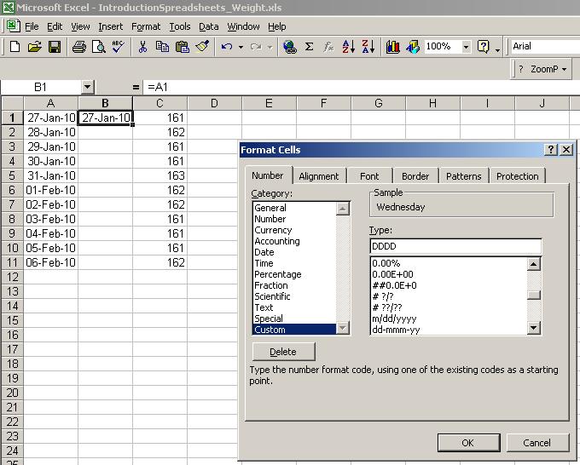Open the Undo history dropdown arrow
The height and width of the screenshot is (465, 580).
(x=241, y=47)
